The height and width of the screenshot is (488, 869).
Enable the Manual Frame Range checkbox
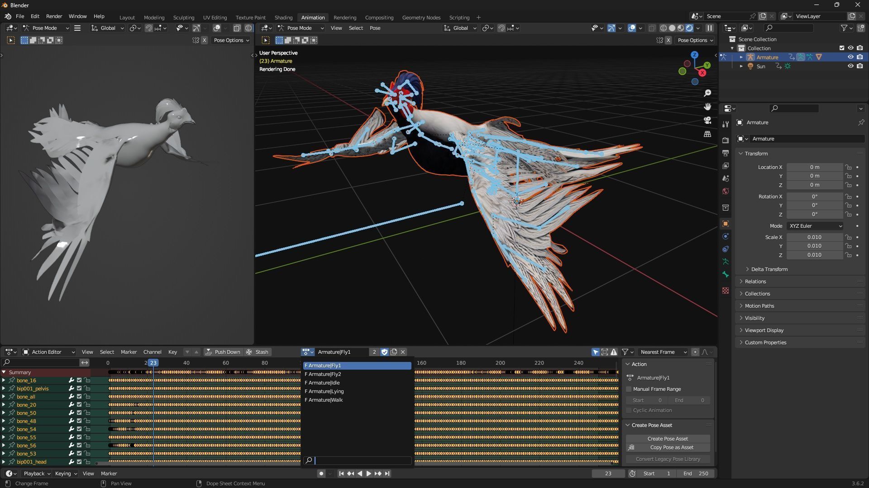tap(629, 389)
